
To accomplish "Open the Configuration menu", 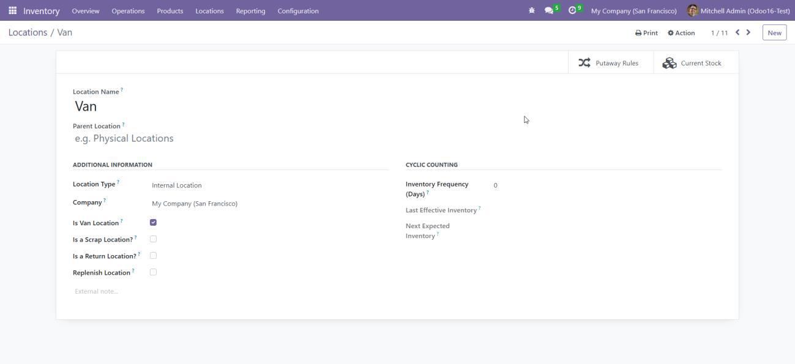I will pyautogui.click(x=297, y=11).
